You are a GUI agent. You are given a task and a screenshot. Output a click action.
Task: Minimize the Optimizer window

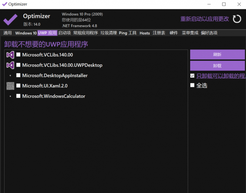pyautogui.click(x=209, y=4)
